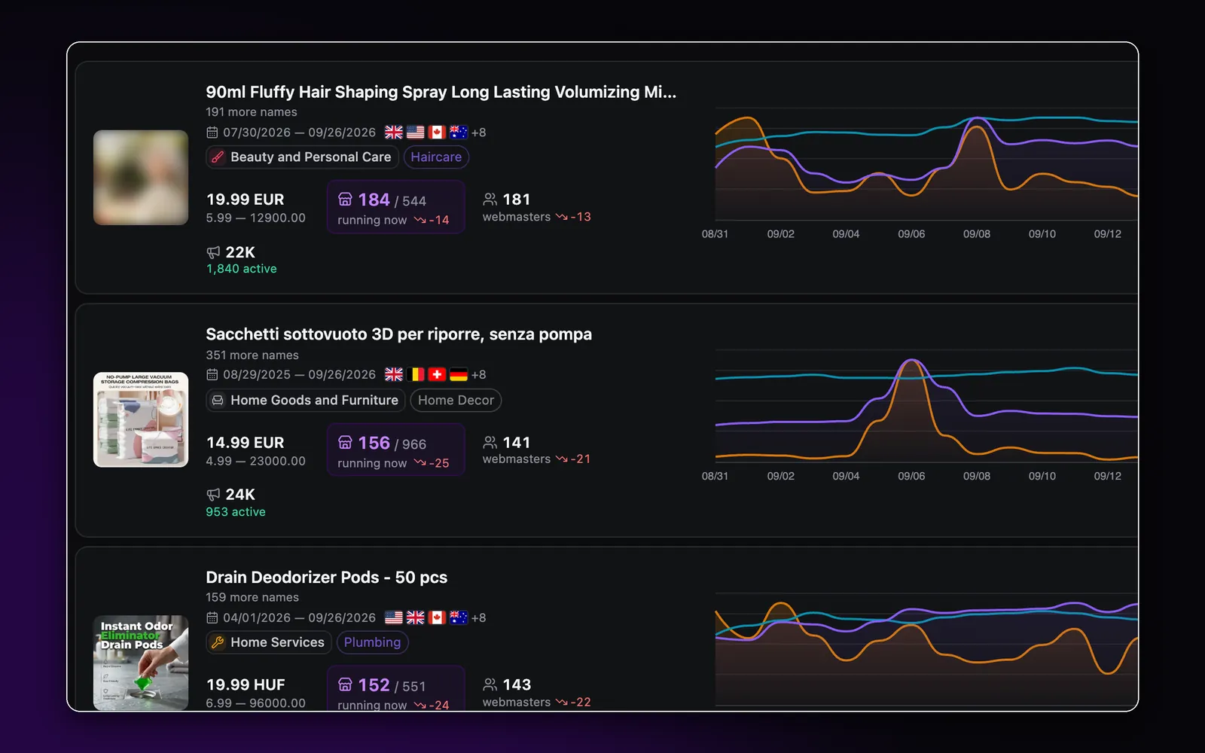Click megaphone icon next to 24K
Screen dimensions: 1205x753
coord(213,495)
